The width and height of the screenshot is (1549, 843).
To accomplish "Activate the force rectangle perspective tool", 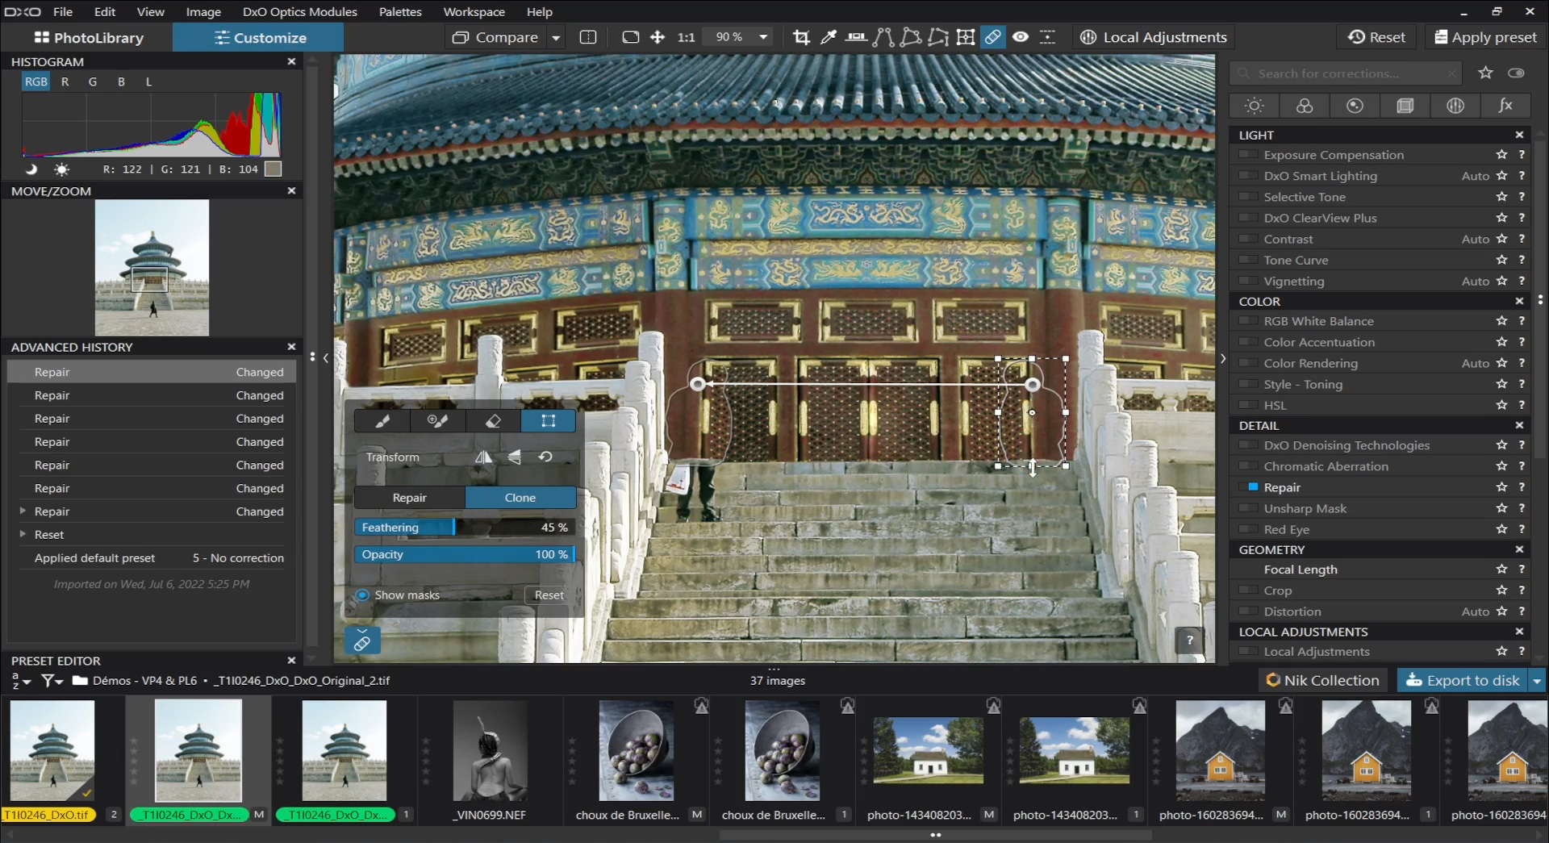I will (911, 37).
